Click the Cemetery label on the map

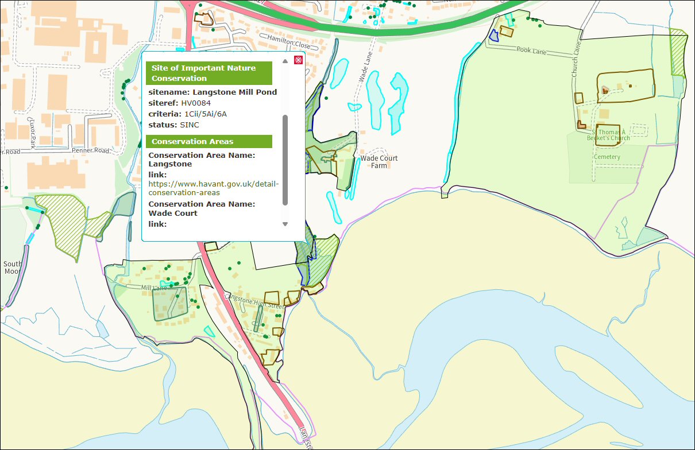[607, 157]
